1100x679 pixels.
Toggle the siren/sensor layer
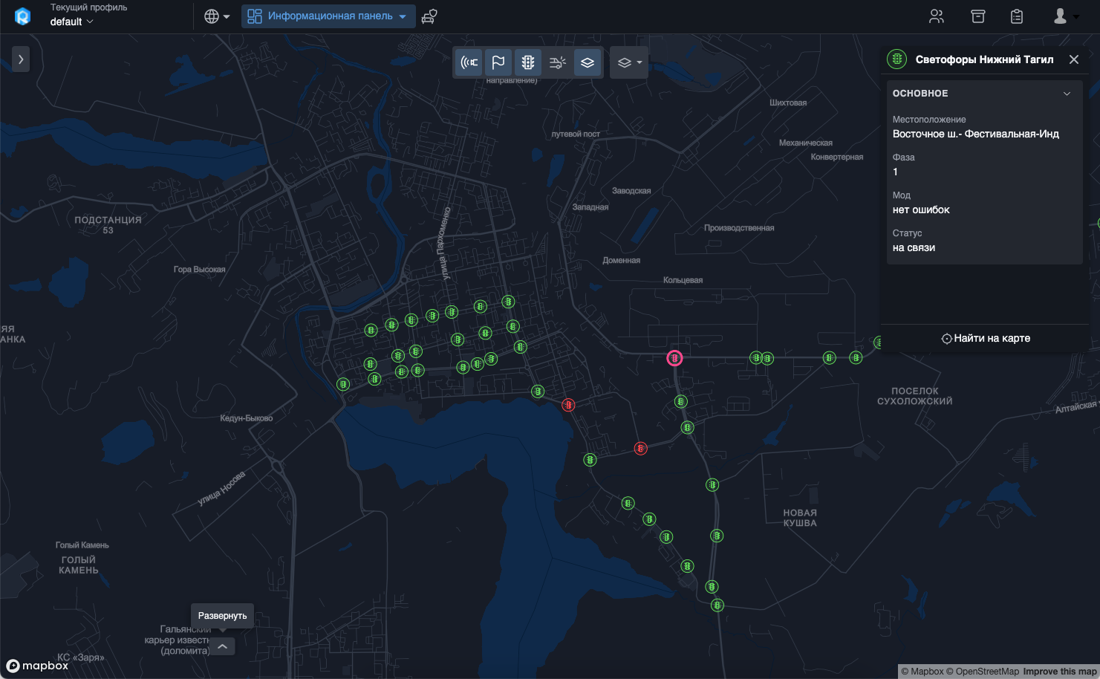pos(469,63)
